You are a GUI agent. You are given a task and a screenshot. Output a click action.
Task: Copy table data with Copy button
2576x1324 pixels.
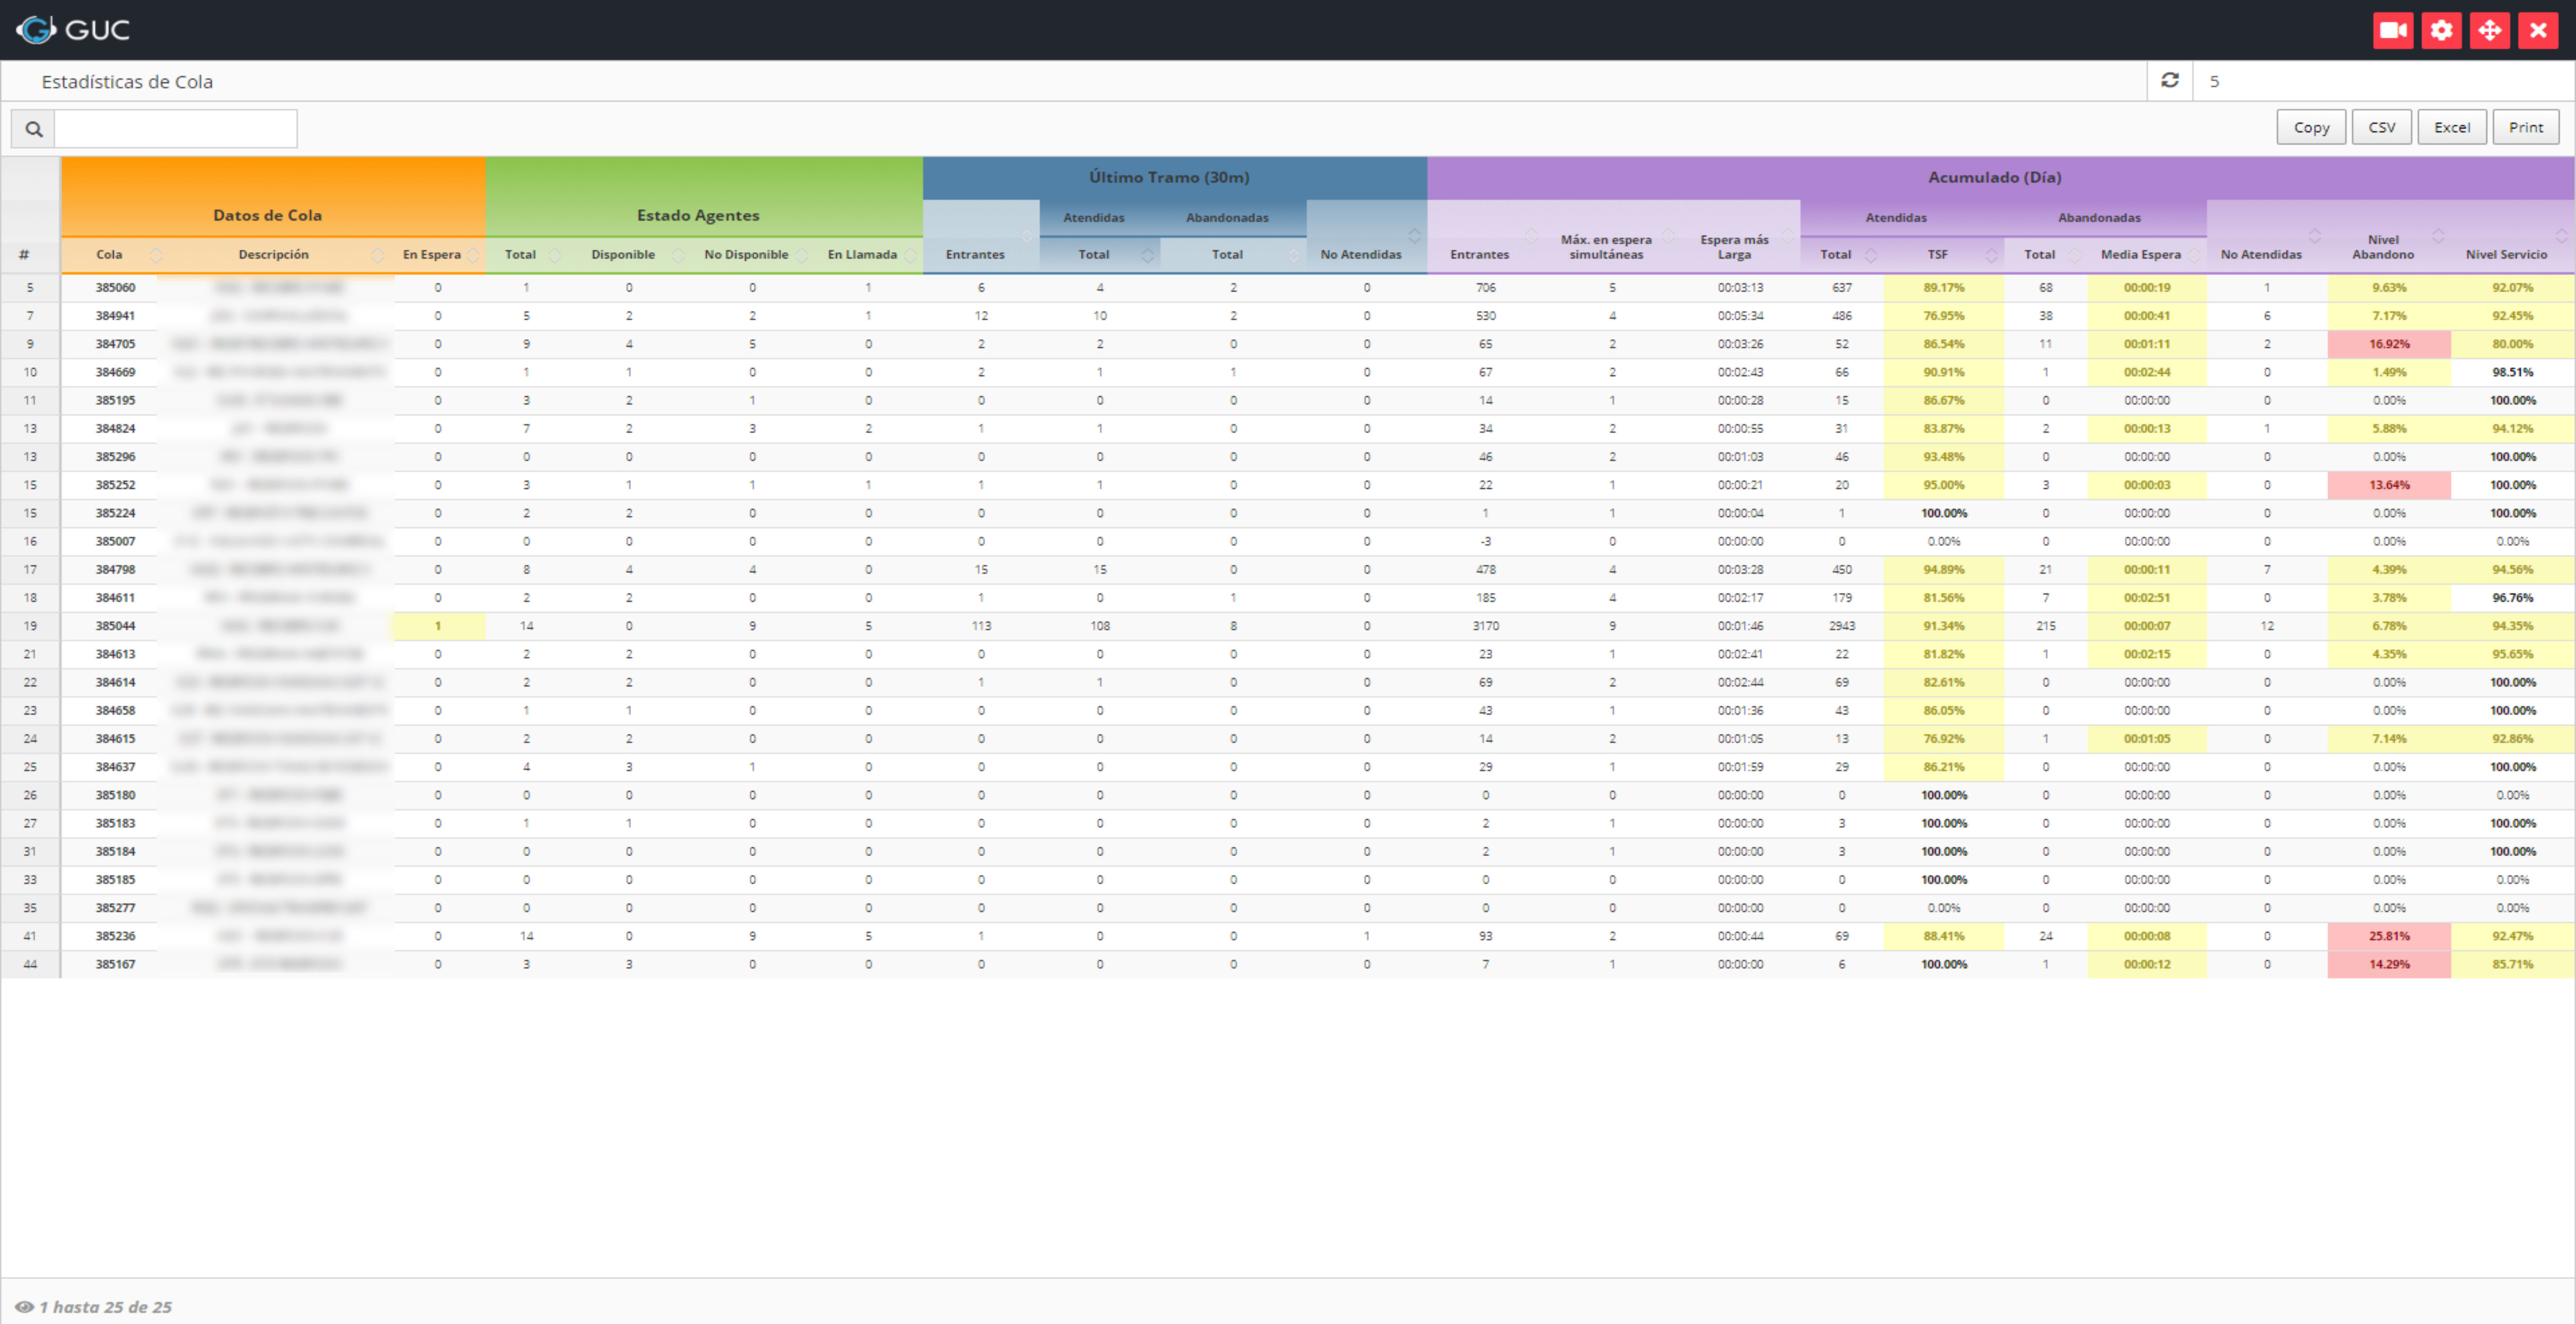coord(2311,127)
